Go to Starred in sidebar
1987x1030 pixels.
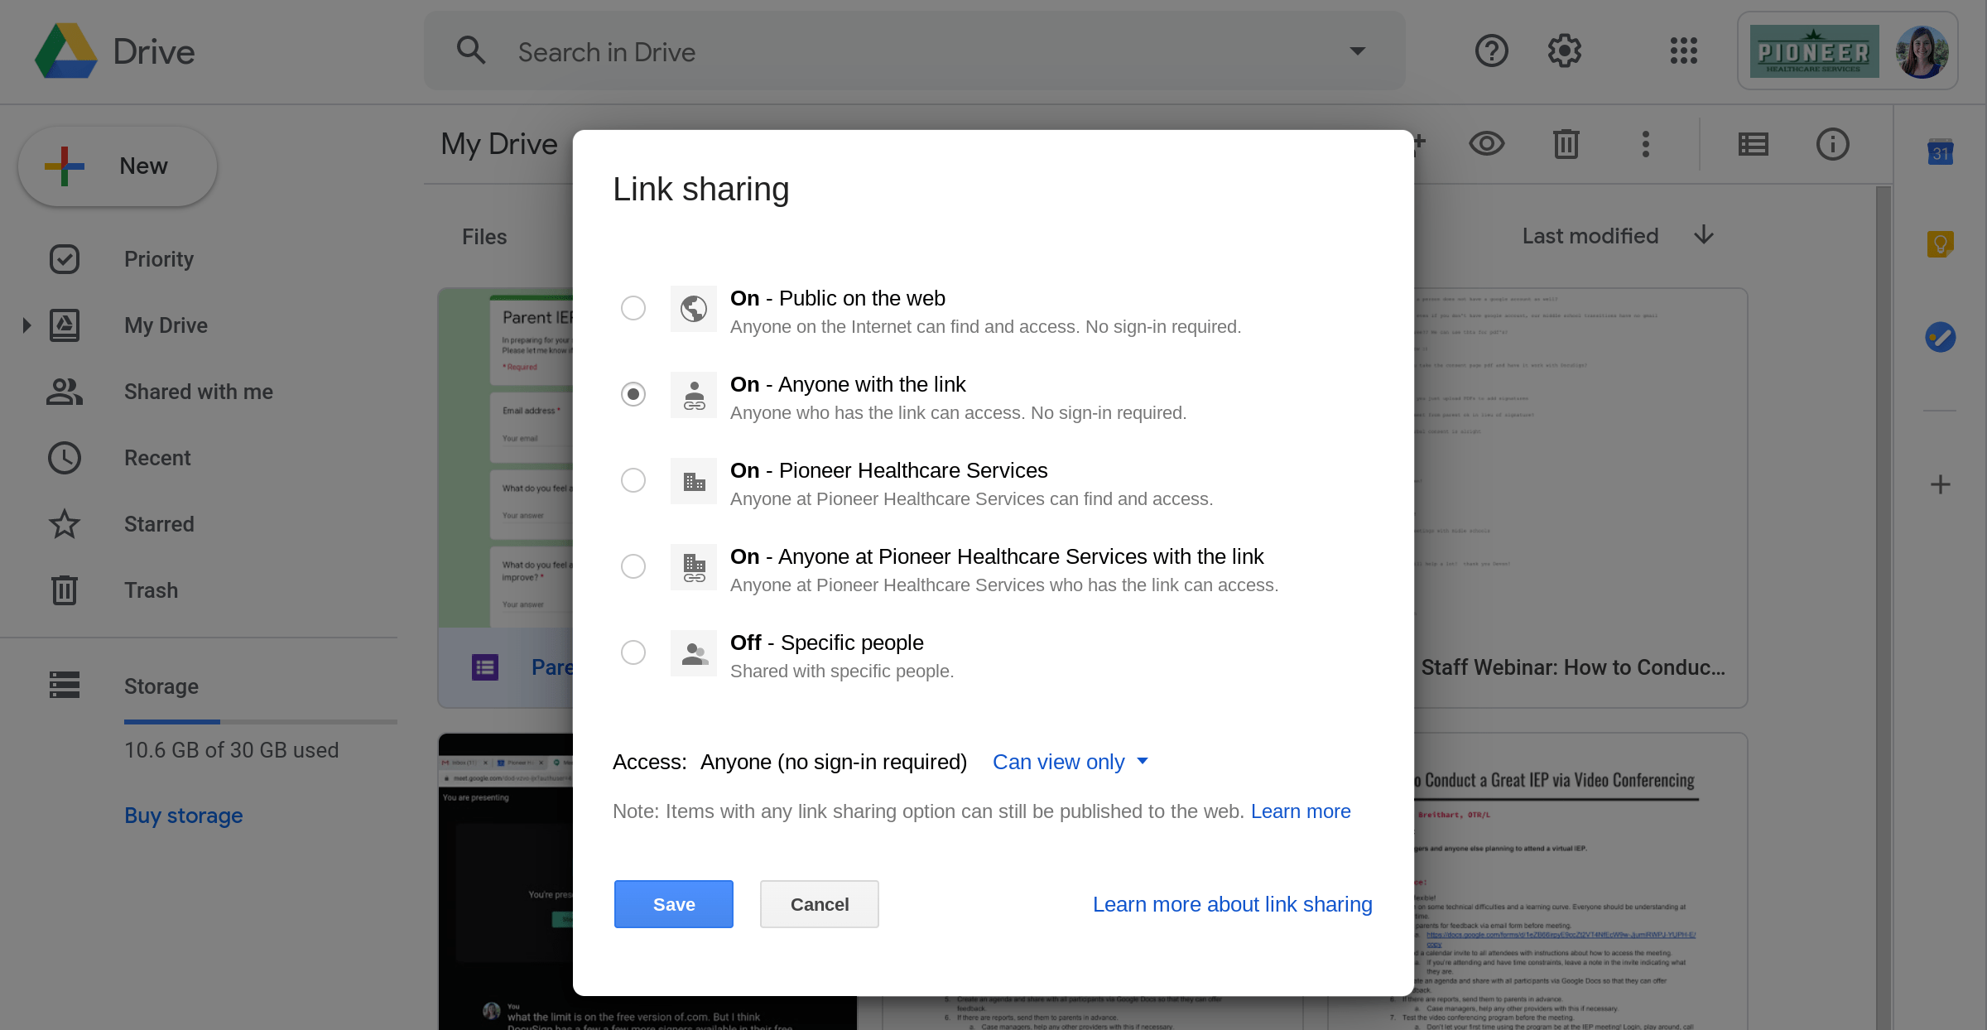click(x=159, y=524)
